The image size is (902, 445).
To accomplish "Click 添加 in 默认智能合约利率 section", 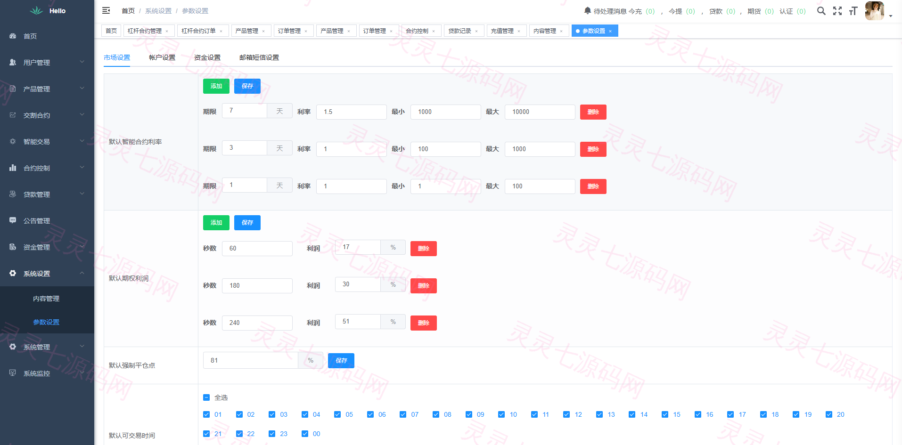I will [x=216, y=86].
